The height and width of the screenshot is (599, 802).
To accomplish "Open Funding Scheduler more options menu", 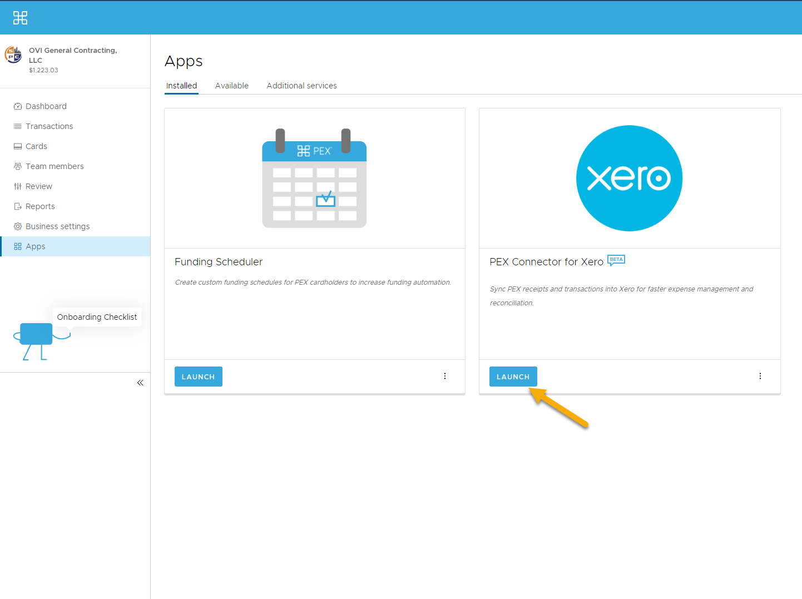I will coord(445,377).
